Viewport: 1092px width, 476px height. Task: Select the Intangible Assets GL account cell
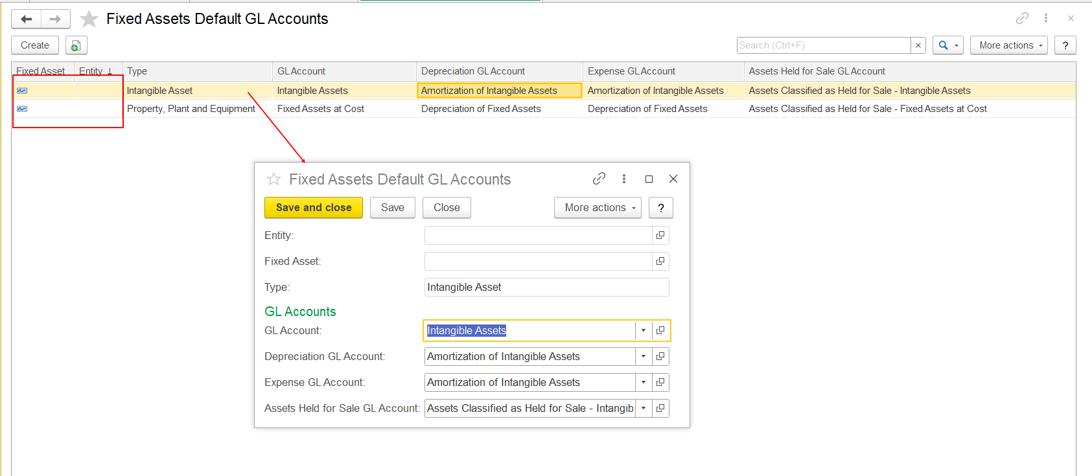pyautogui.click(x=344, y=91)
